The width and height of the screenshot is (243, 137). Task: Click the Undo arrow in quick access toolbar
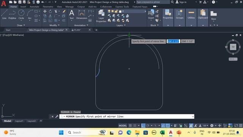pos(43,2)
